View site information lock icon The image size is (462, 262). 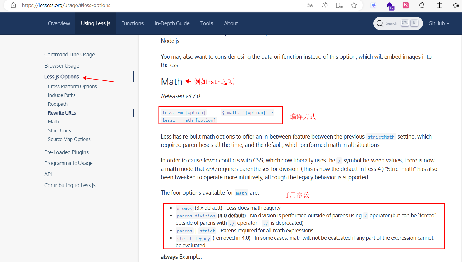[13, 5]
